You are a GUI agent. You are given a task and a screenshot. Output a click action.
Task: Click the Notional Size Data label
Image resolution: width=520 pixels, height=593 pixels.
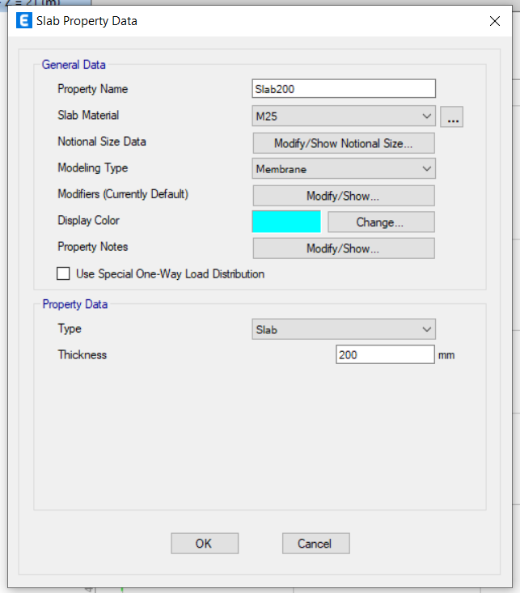pos(102,142)
